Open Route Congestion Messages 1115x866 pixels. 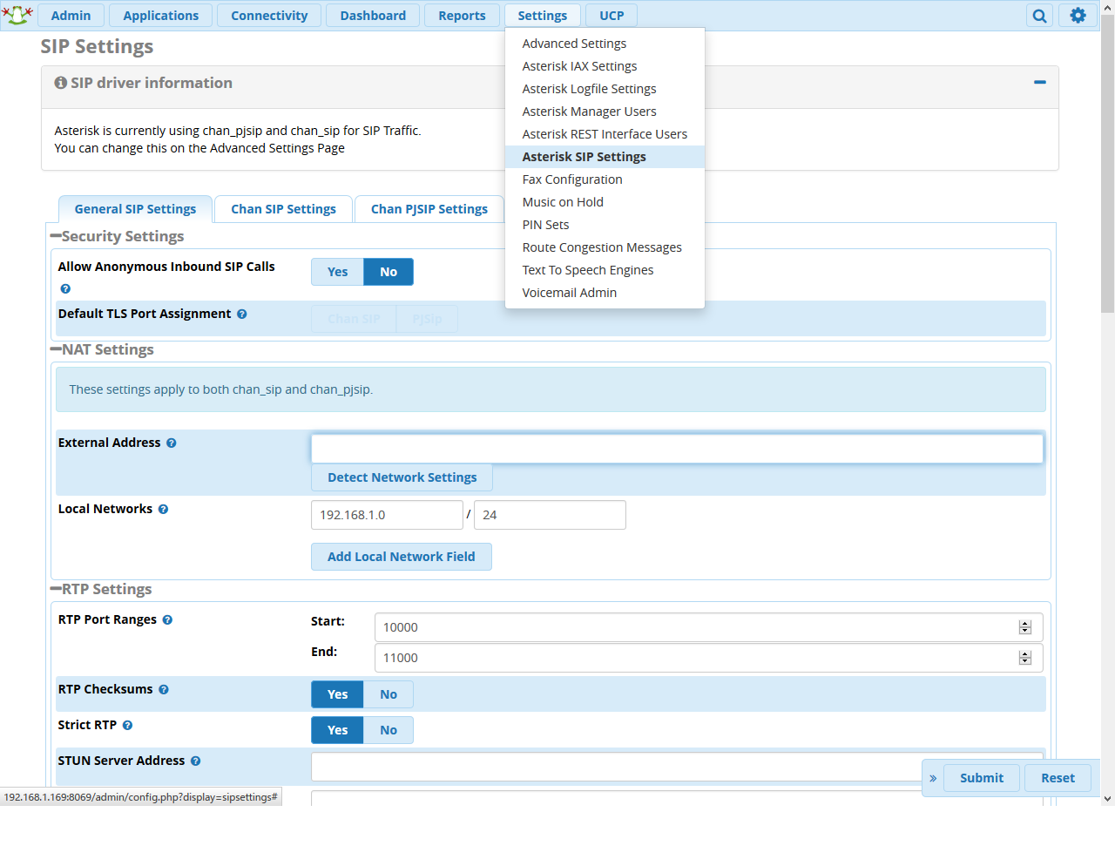tap(605, 247)
